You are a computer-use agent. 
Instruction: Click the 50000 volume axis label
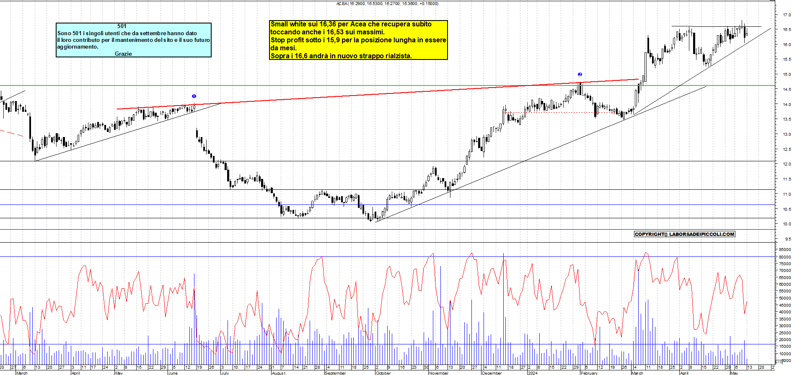click(x=785, y=298)
